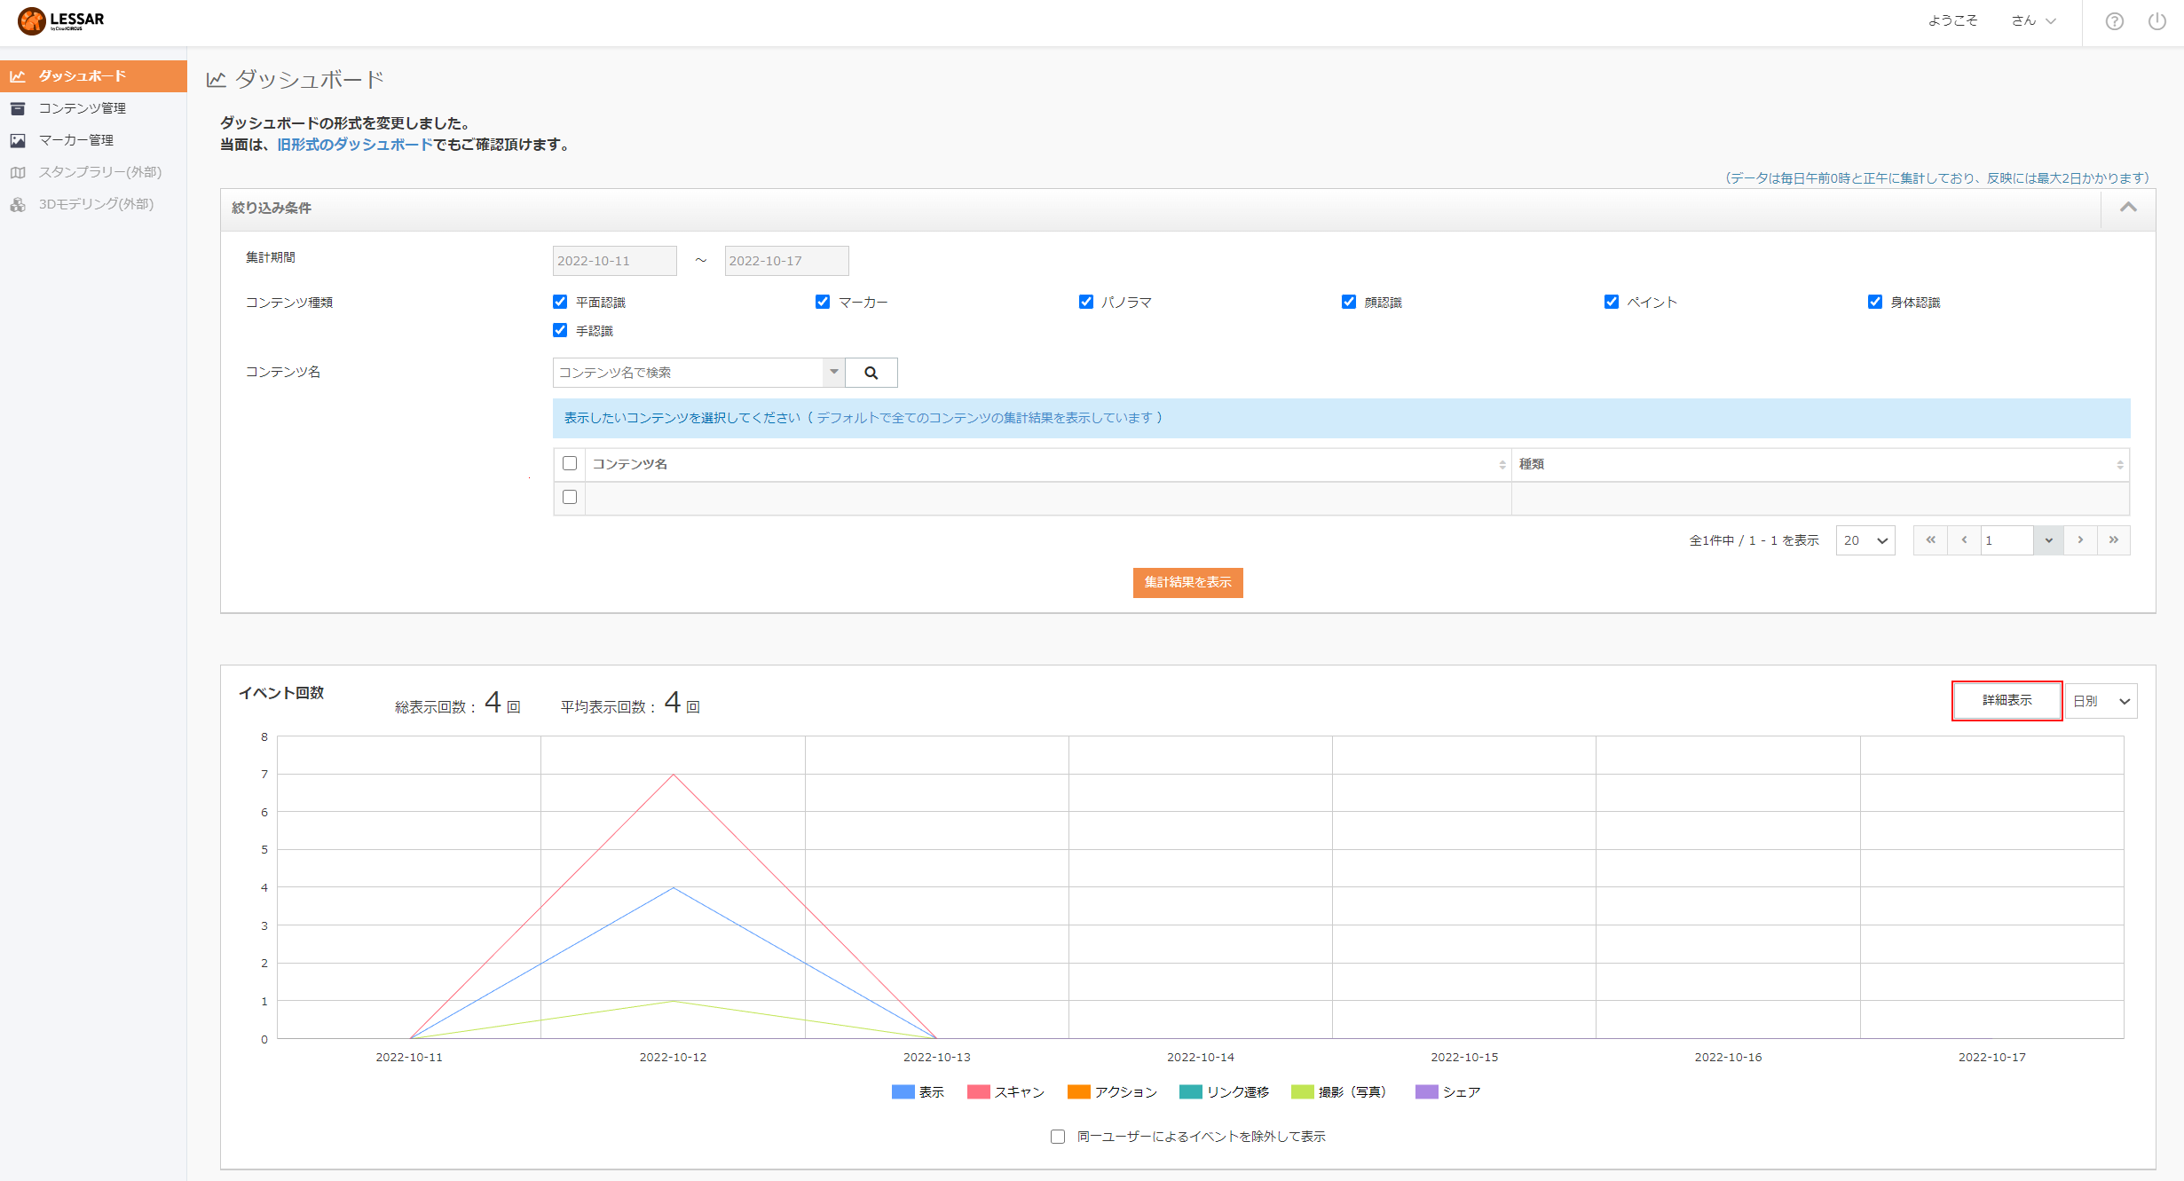Uncheck 身体認識 content type
The height and width of the screenshot is (1181, 2184).
[1875, 302]
